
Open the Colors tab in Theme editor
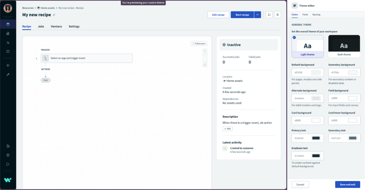[295, 14]
